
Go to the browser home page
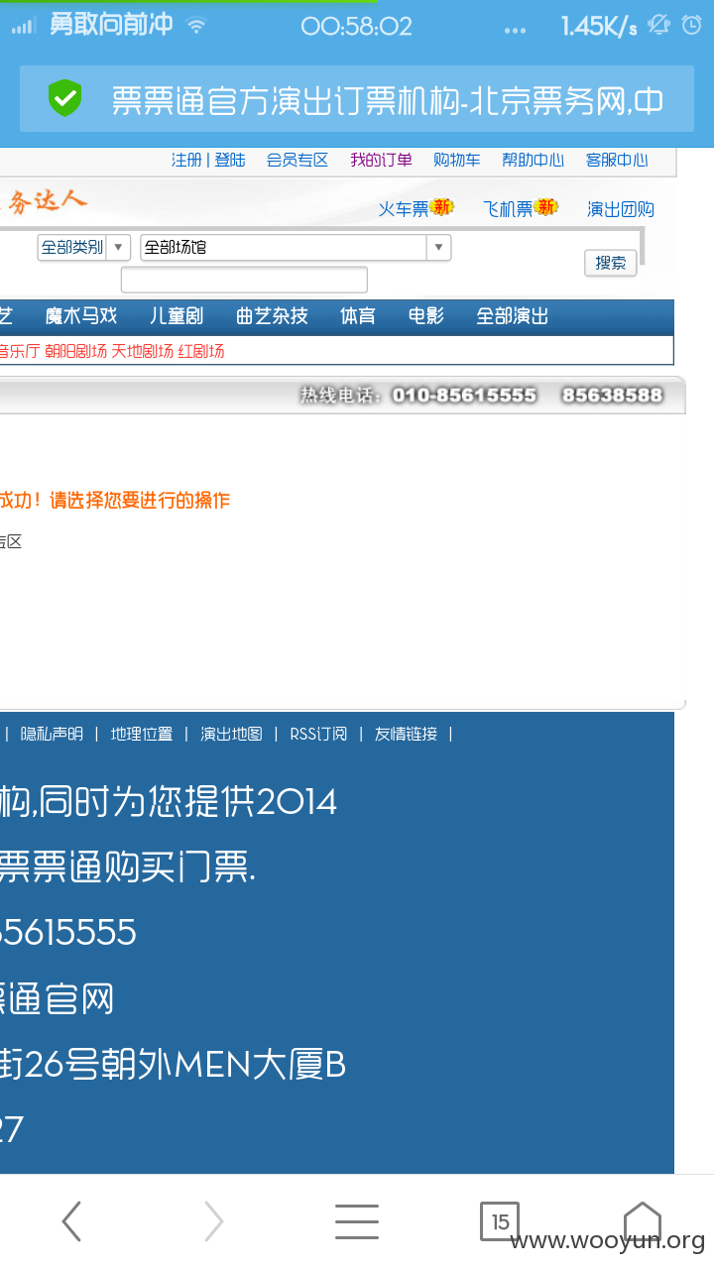[642, 1221]
